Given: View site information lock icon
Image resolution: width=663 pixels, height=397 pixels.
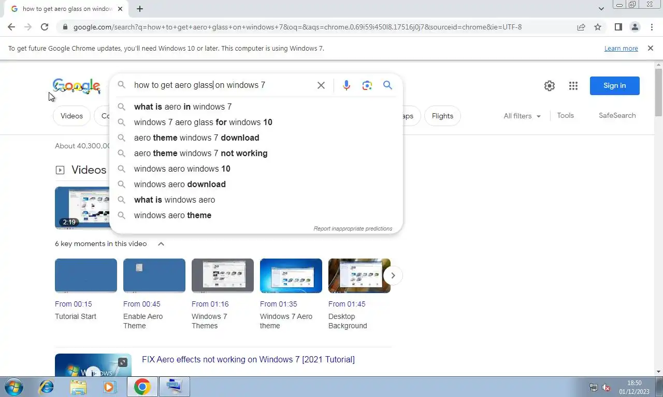Looking at the screenshot, I should tap(64, 27).
